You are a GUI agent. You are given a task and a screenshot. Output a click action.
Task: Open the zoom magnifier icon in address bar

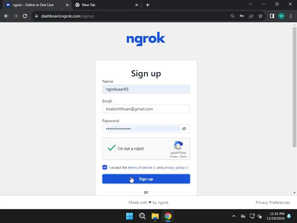232,16
